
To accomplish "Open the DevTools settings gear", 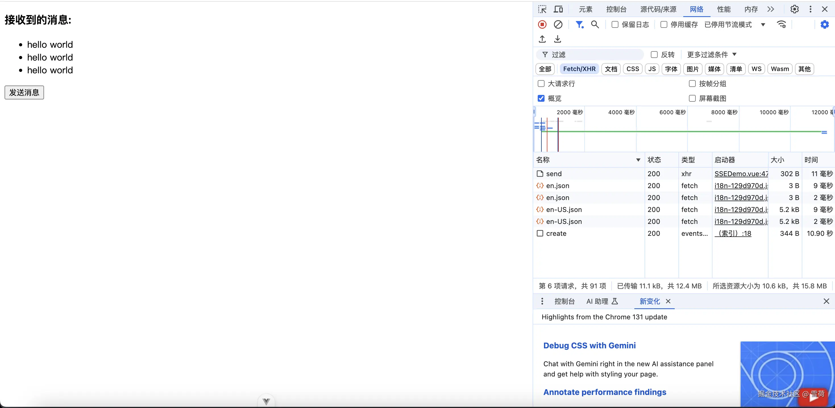I will click(x=794, y=9).
